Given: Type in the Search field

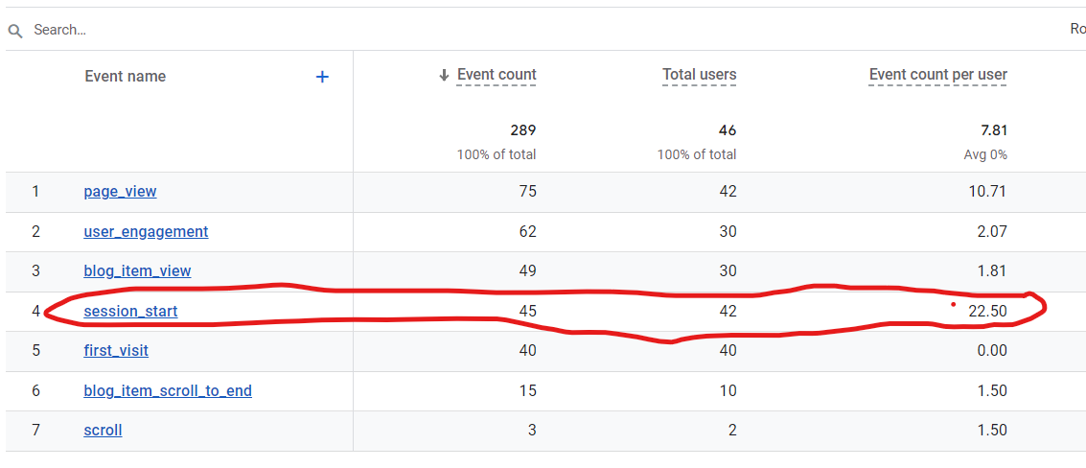Looking at the screenshot, I should click(288, 30).
